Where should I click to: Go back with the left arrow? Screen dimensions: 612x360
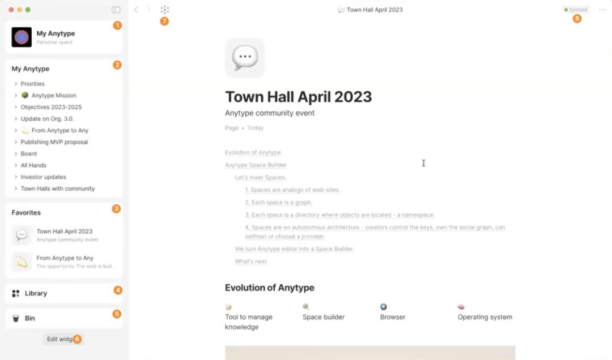(x=136, y=10)
